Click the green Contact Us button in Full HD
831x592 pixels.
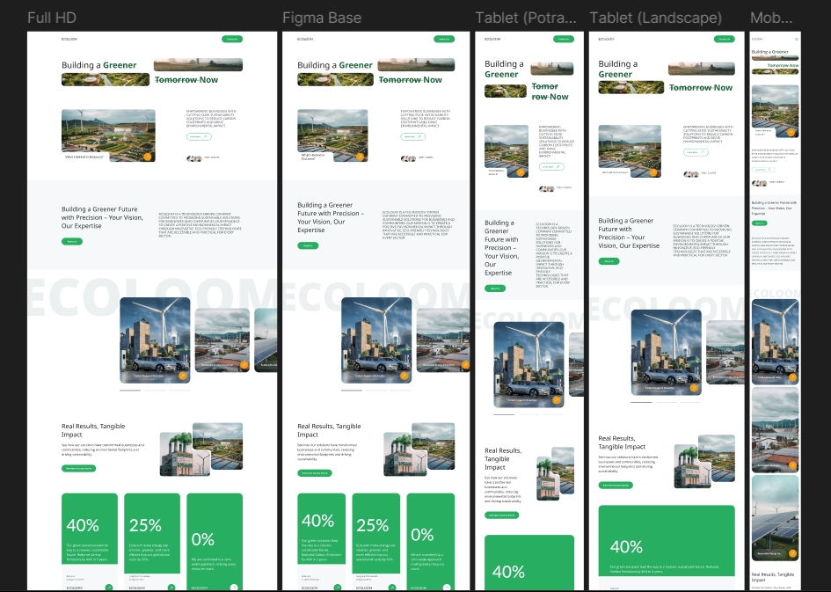pos(232,40)
